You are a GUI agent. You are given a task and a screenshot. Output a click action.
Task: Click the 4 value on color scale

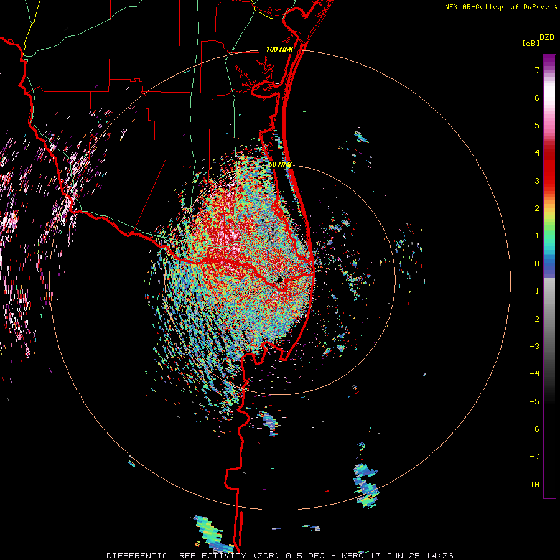(x=537, y=153)
